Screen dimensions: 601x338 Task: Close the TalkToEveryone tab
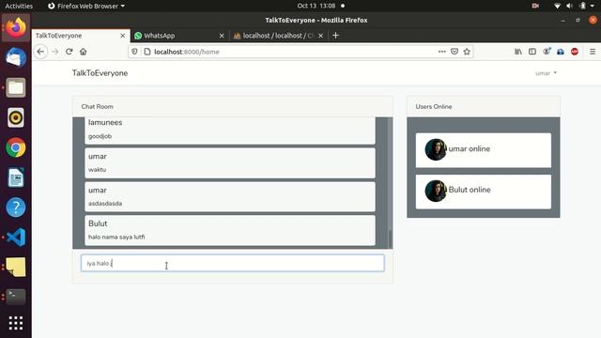(123, 36)
